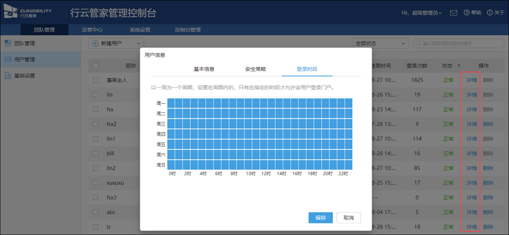Click the 保存 save button

tap(320, 218)
